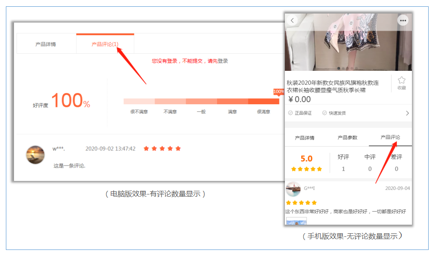Screen dimensions: 435x254
Task: Click the 5.0 rating score
Action: click(307, 158)
